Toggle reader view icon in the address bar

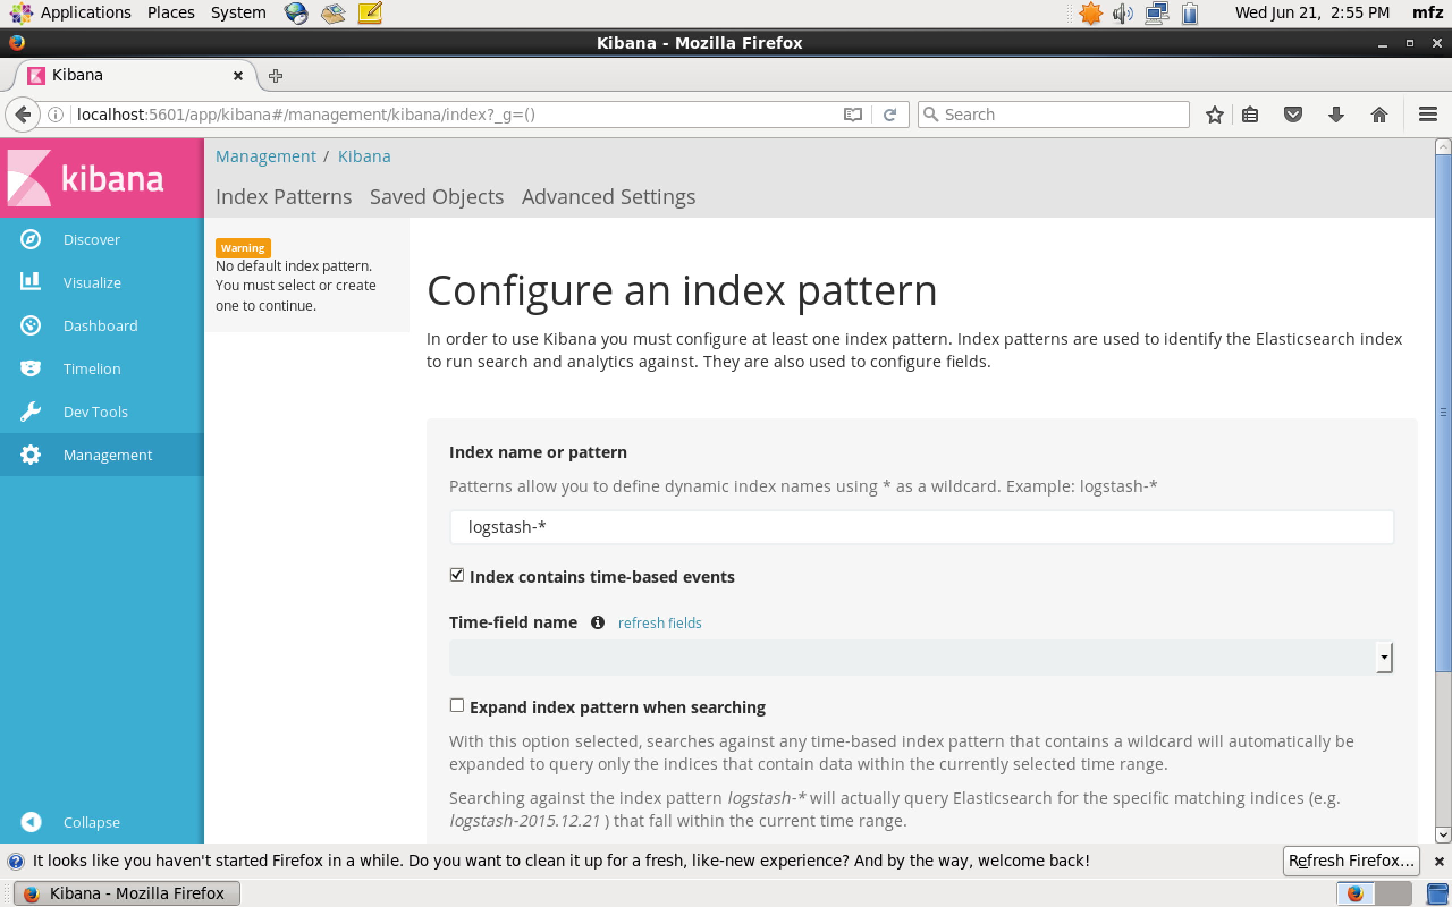[852, 115]
